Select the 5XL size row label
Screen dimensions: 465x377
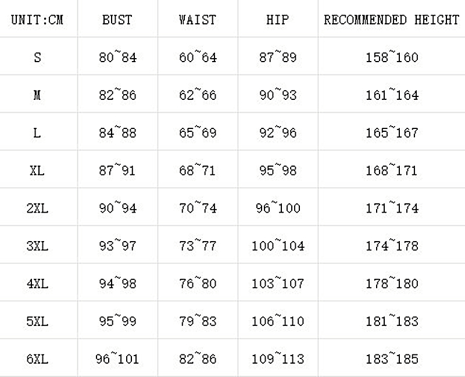click(x=37, y=321)
